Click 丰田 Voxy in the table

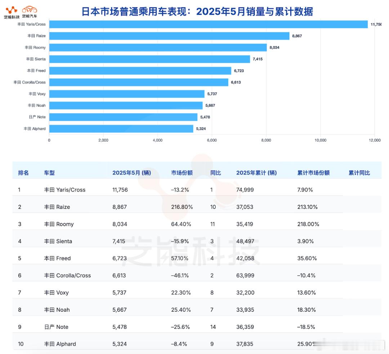[56, 293]
